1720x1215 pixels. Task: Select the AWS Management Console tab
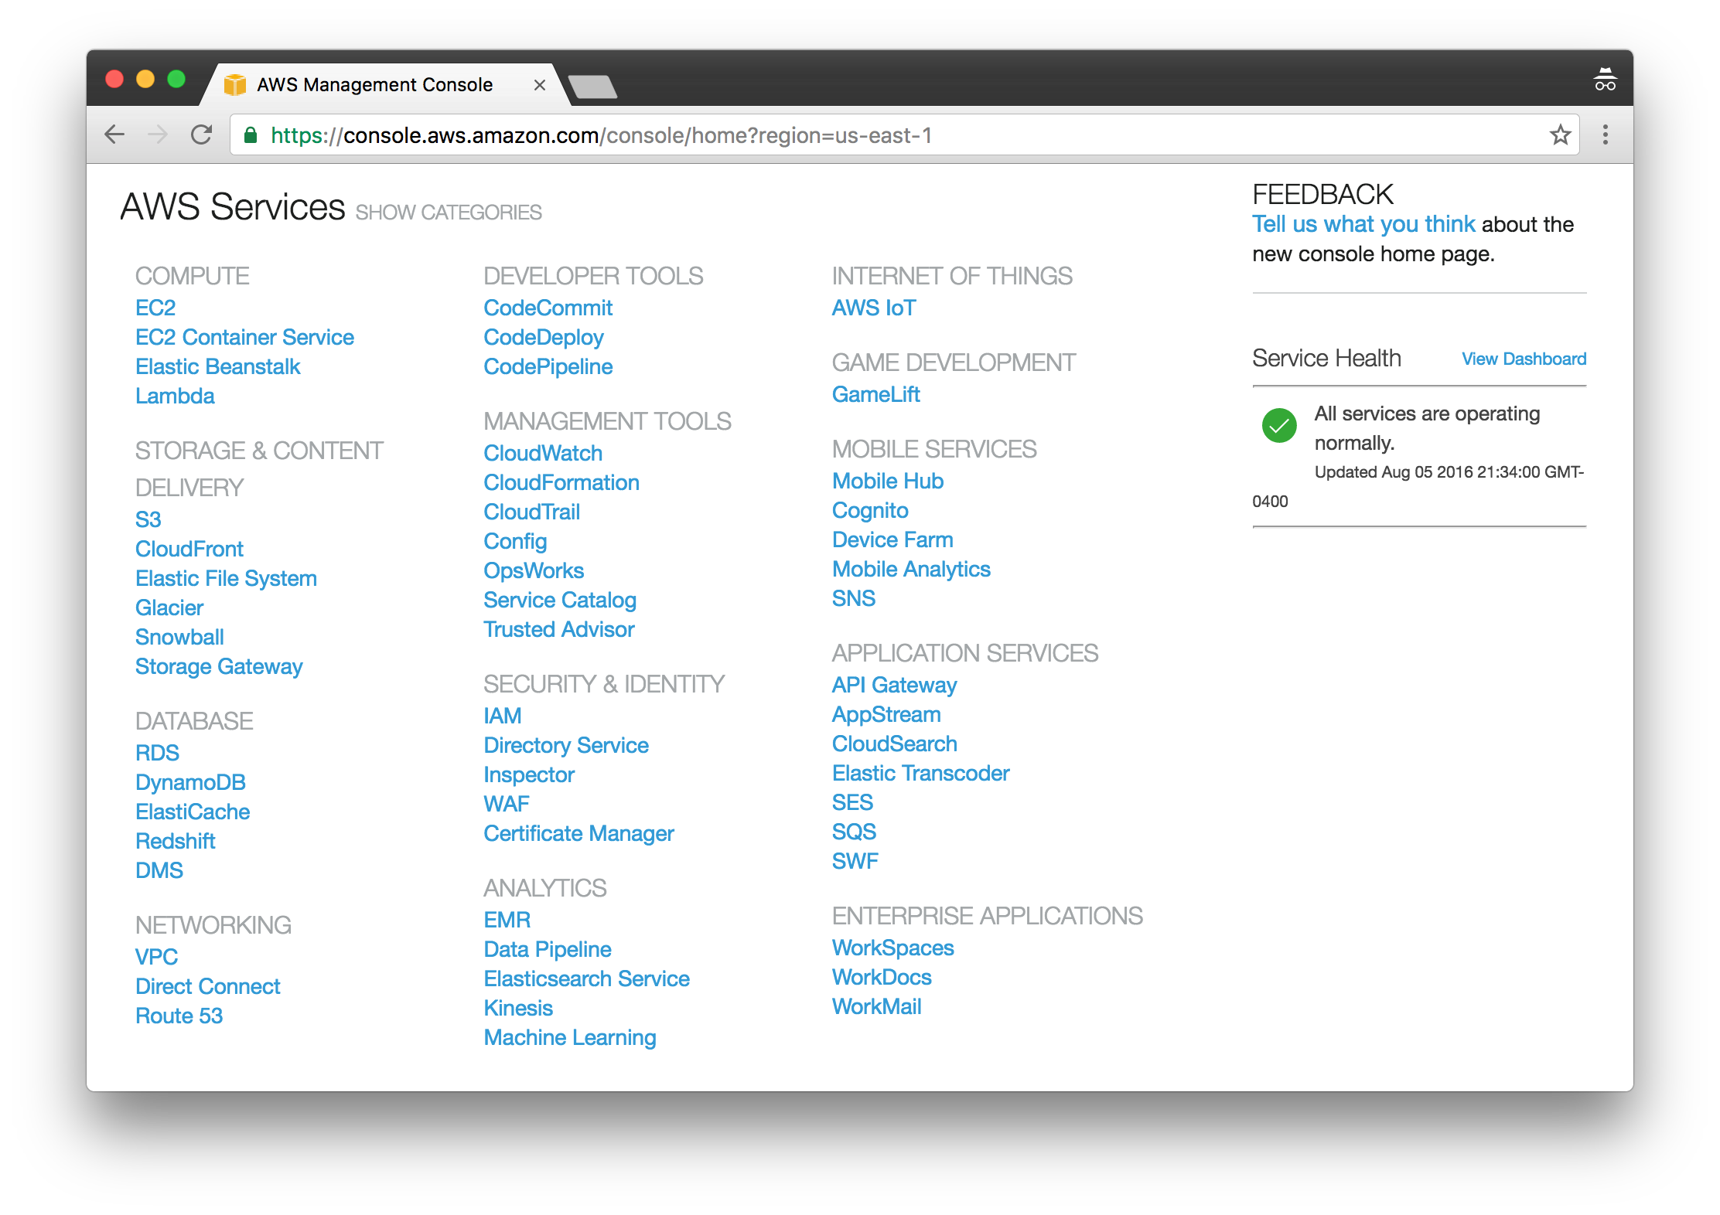374,85
